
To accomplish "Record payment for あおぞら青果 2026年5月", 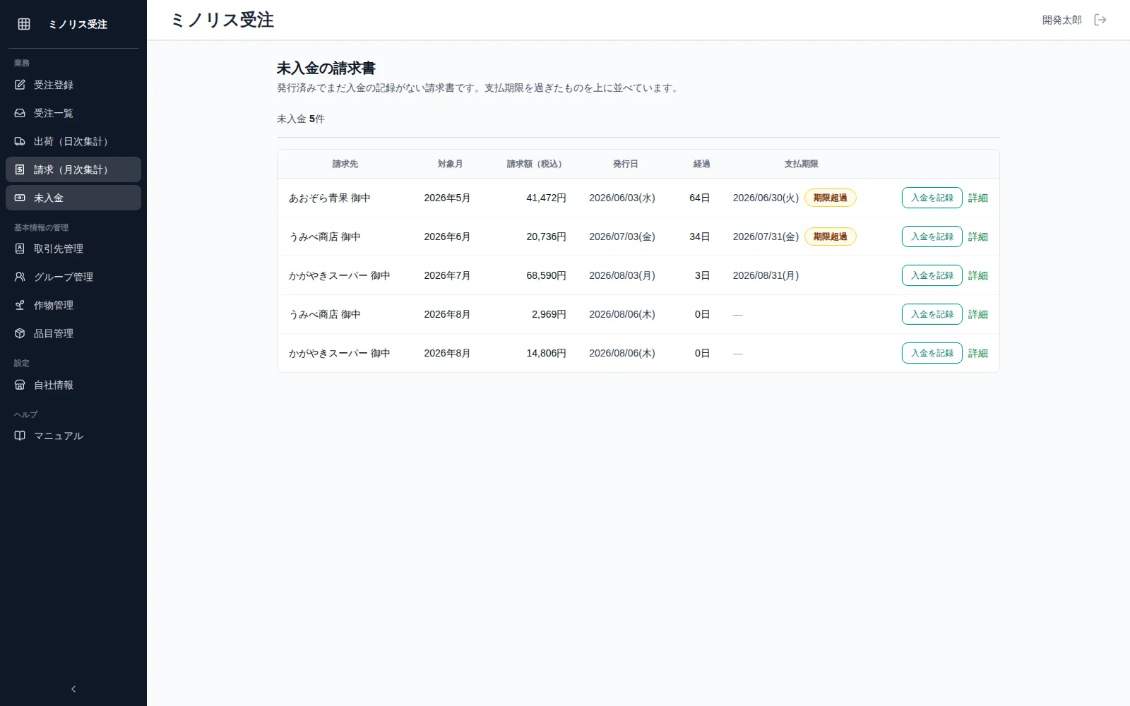I will [x=932, y=198].
